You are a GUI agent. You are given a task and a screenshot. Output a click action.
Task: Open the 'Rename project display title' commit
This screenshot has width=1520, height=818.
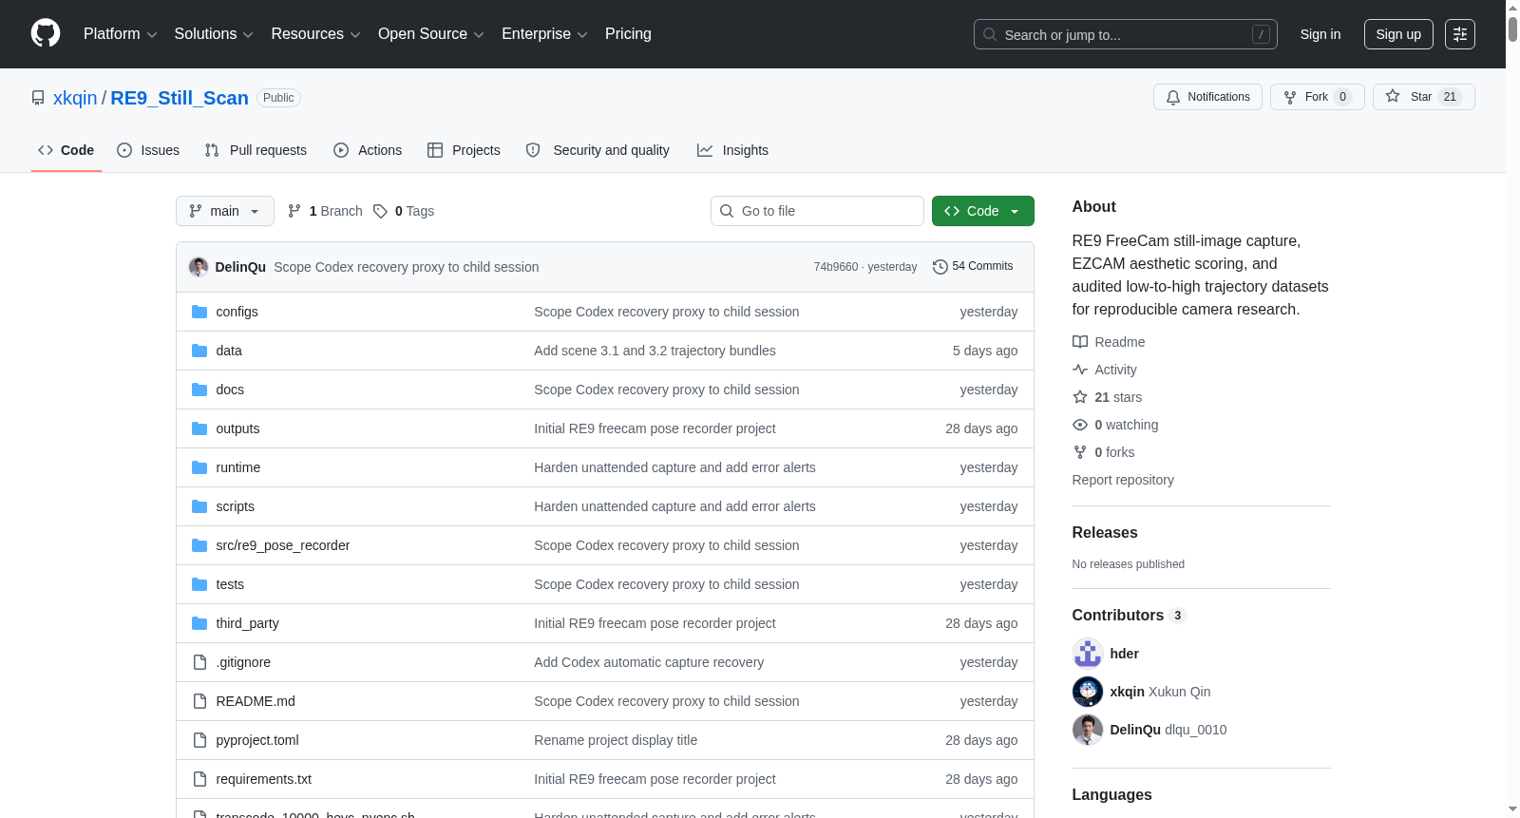(x=616, y=740)
